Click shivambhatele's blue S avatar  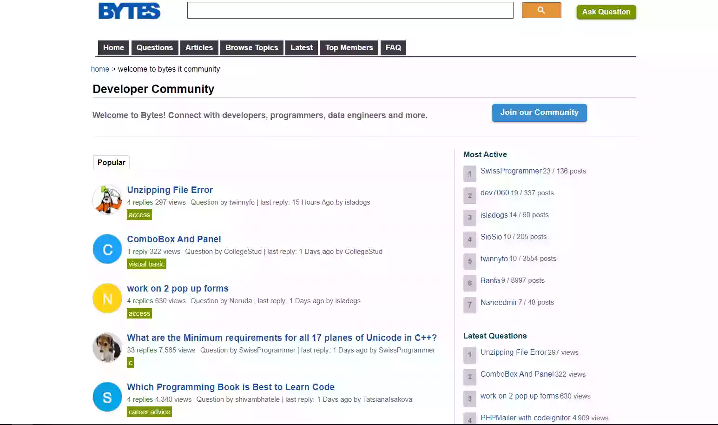click(x=107, y=397)
